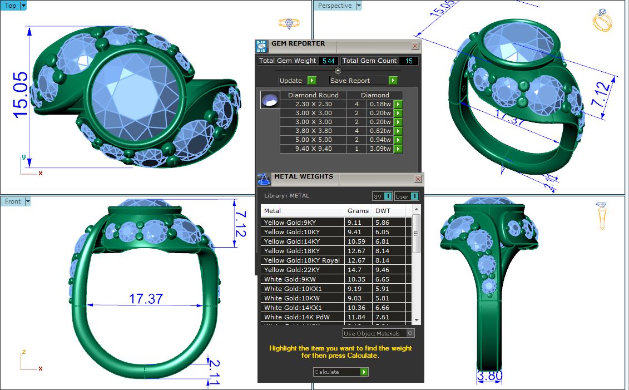Viewport: 629px width, 390px height.
Task: Click the metal list scrollbar down arrow
Action: (x=417, y=320)
